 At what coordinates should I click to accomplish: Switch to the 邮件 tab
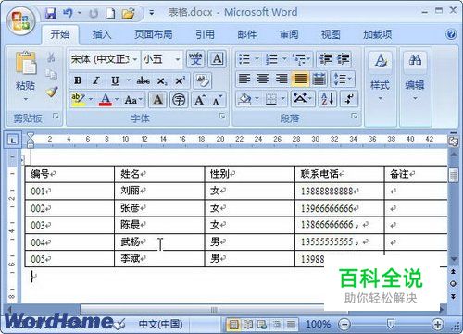click(247, 34)
